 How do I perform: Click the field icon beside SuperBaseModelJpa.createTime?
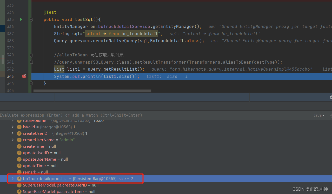[19, 192]
